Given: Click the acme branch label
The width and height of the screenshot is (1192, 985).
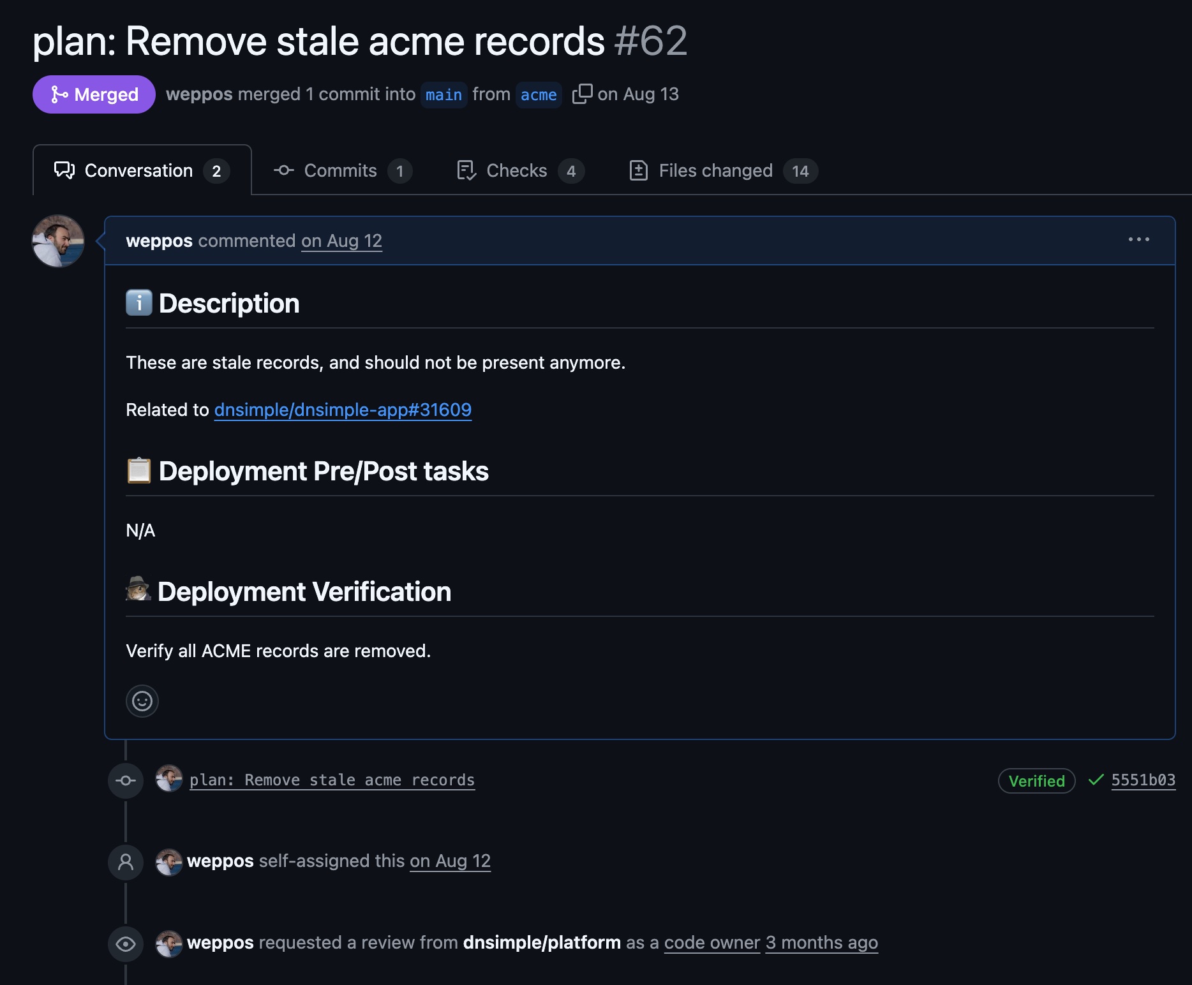Looking at the screenshot, I should [x=538, y=94].
